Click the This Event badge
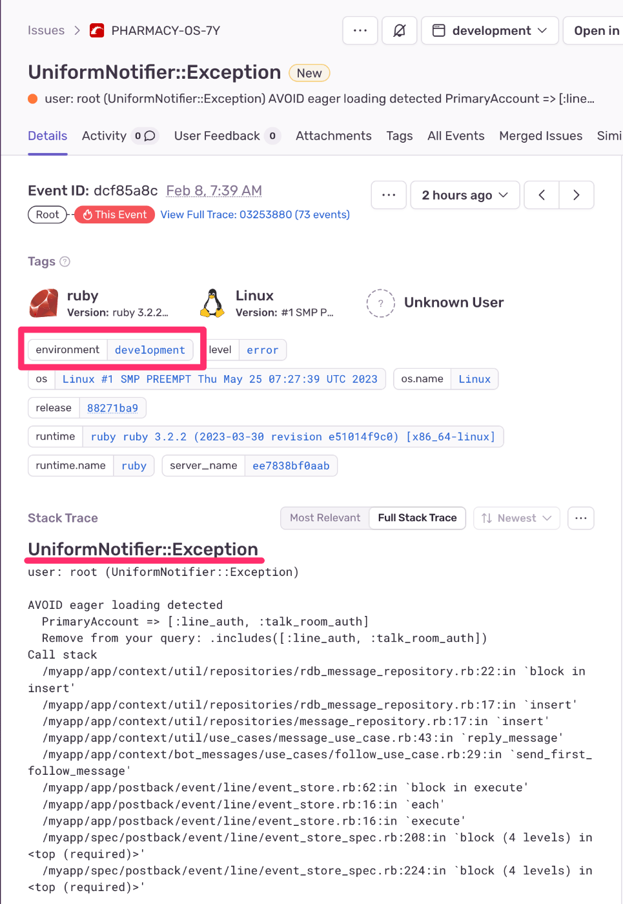 click(115, 214)
